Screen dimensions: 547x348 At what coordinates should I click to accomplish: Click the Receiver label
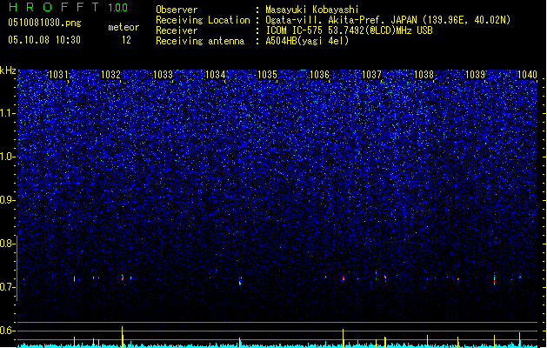(x=177, y=30)
